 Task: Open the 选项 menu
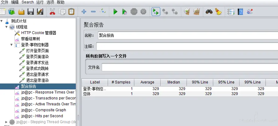click(x=50, y=2)
